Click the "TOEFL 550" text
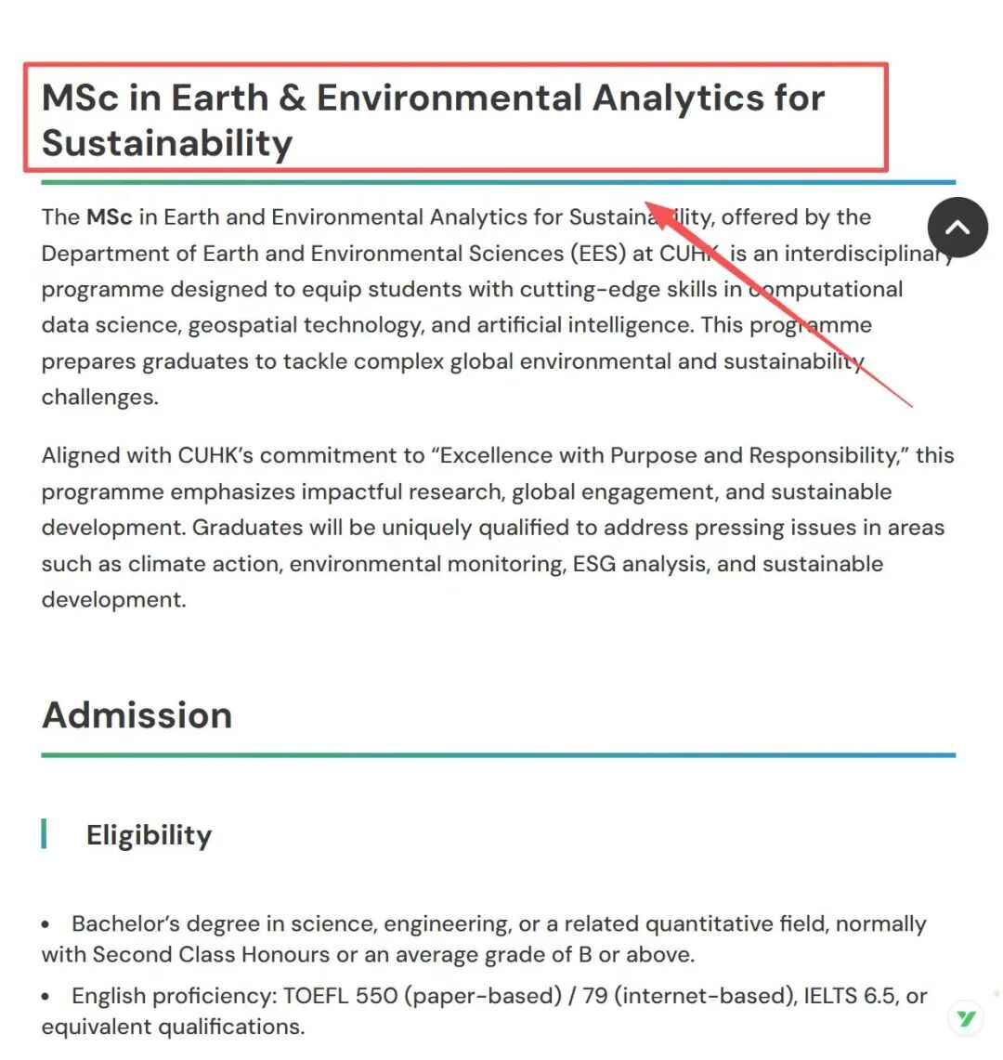The image size is (1003, 1060). coord(340,997)
